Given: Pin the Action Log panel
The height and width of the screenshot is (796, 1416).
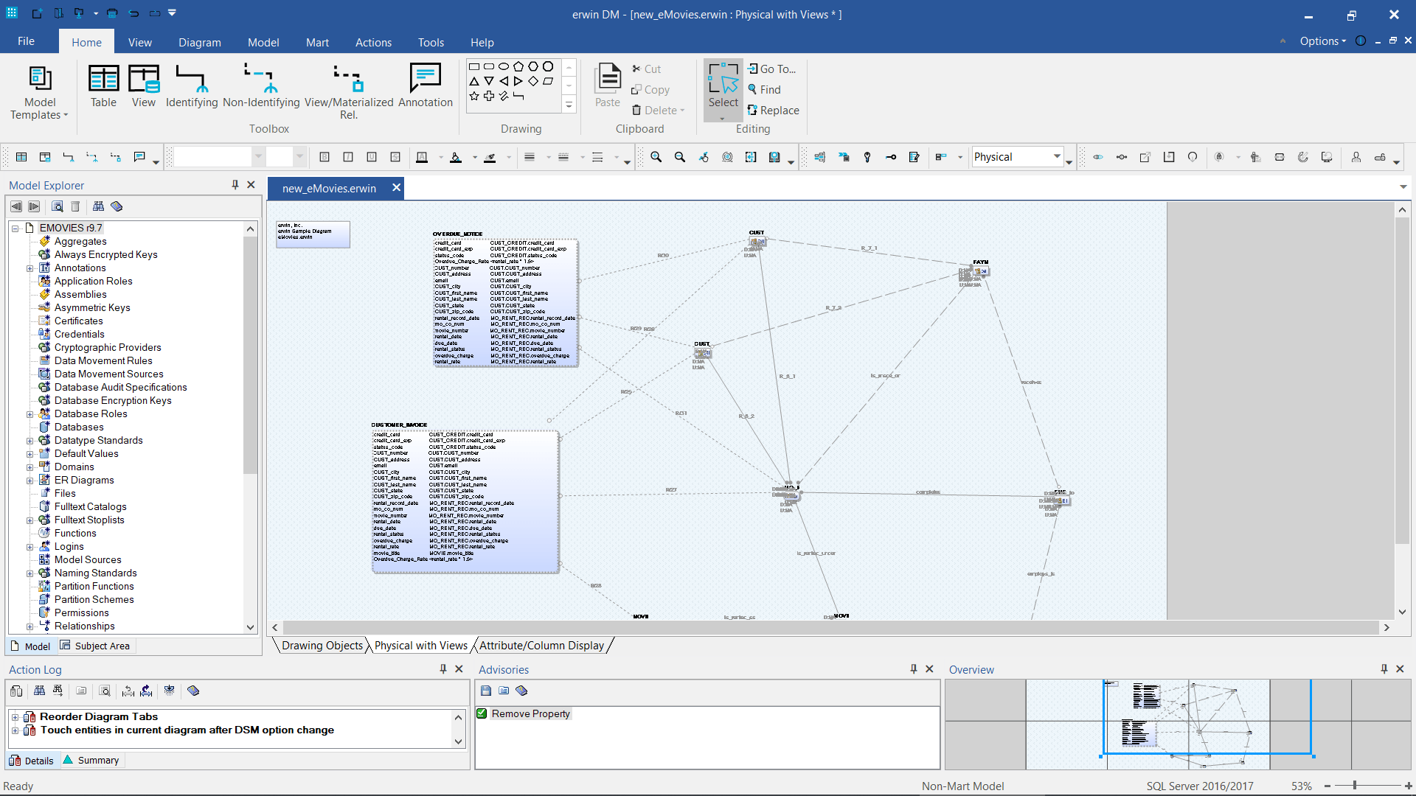Looking at the screenshot, I should pos(443,669).
